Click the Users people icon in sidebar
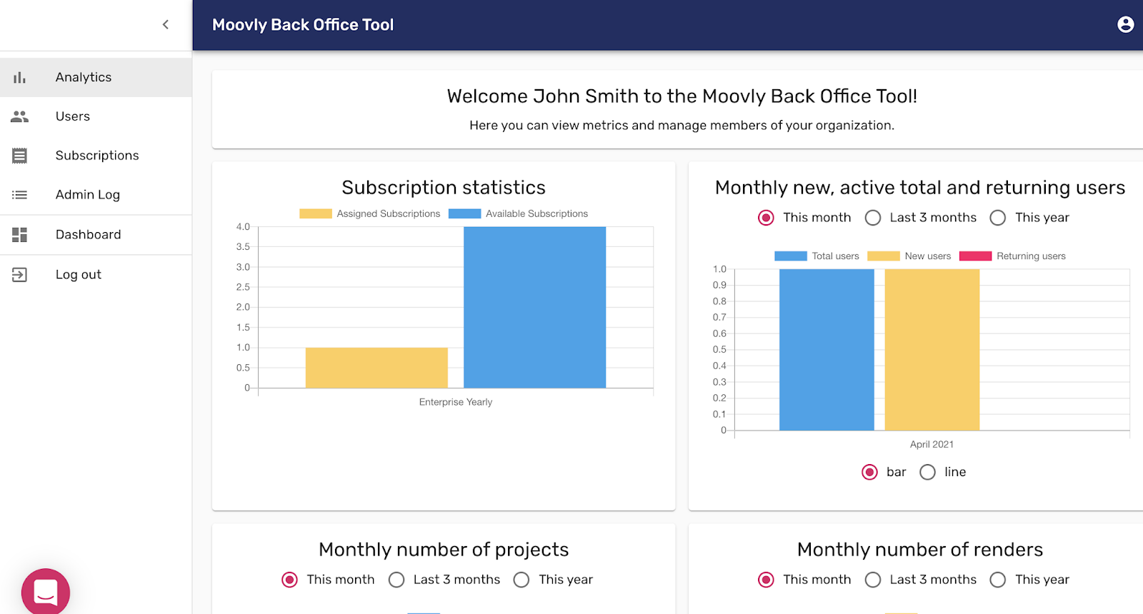The width and height of the screenshot is (1143, 614). 19,116
